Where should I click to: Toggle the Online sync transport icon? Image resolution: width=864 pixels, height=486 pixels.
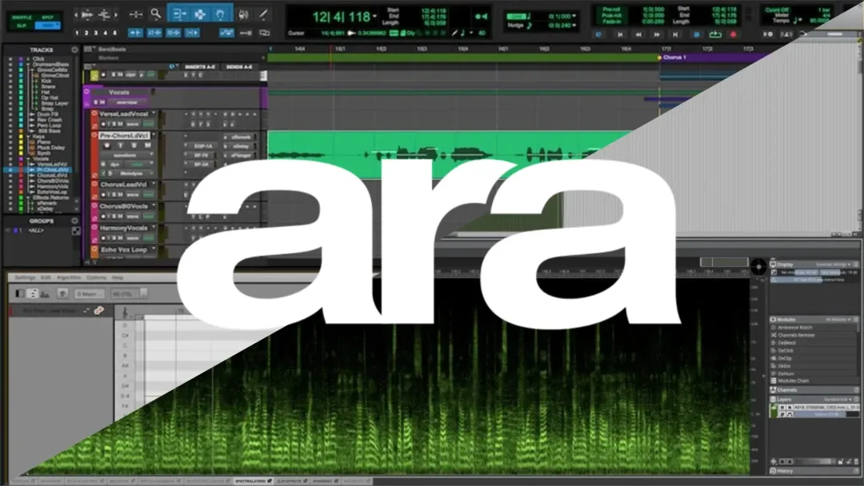coord(599,34)
